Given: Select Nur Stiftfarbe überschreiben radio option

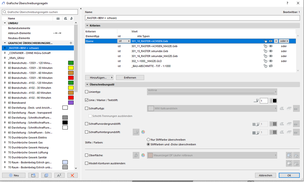Looking at the screenshot, I should tap(148, 140).
